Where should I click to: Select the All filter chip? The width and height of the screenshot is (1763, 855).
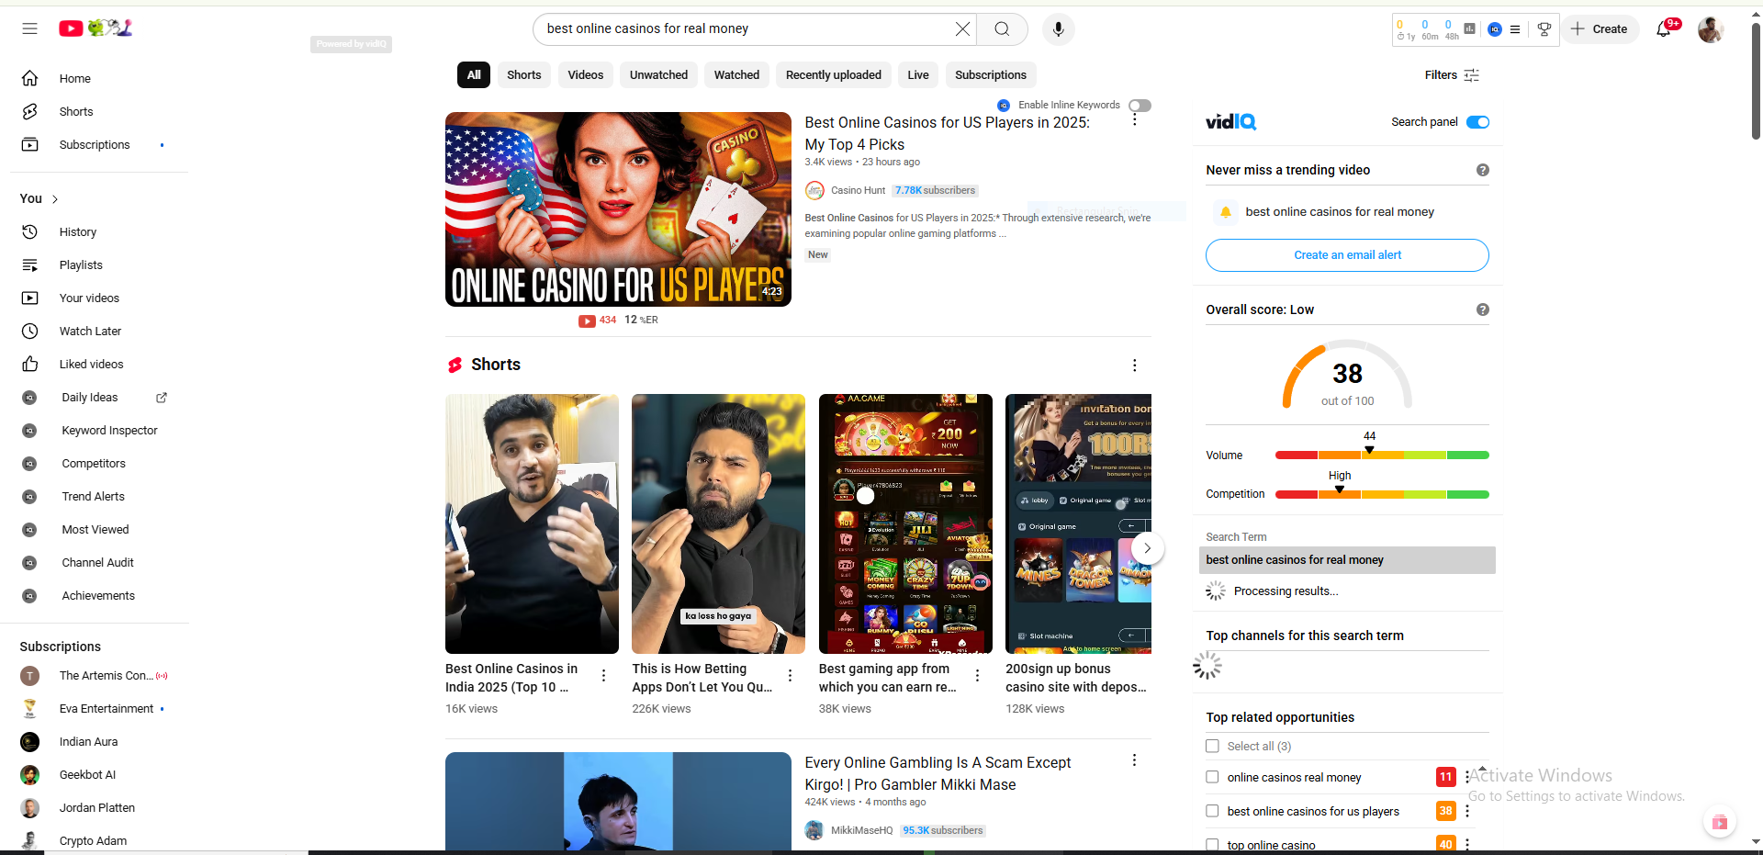(x=474, y=75)
